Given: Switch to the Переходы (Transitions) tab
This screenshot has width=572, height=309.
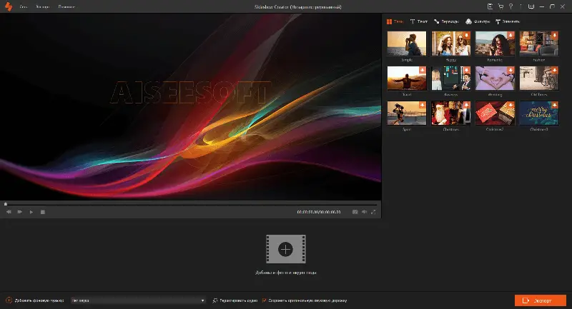Looking at the screenshot, I should coord(446,22).
